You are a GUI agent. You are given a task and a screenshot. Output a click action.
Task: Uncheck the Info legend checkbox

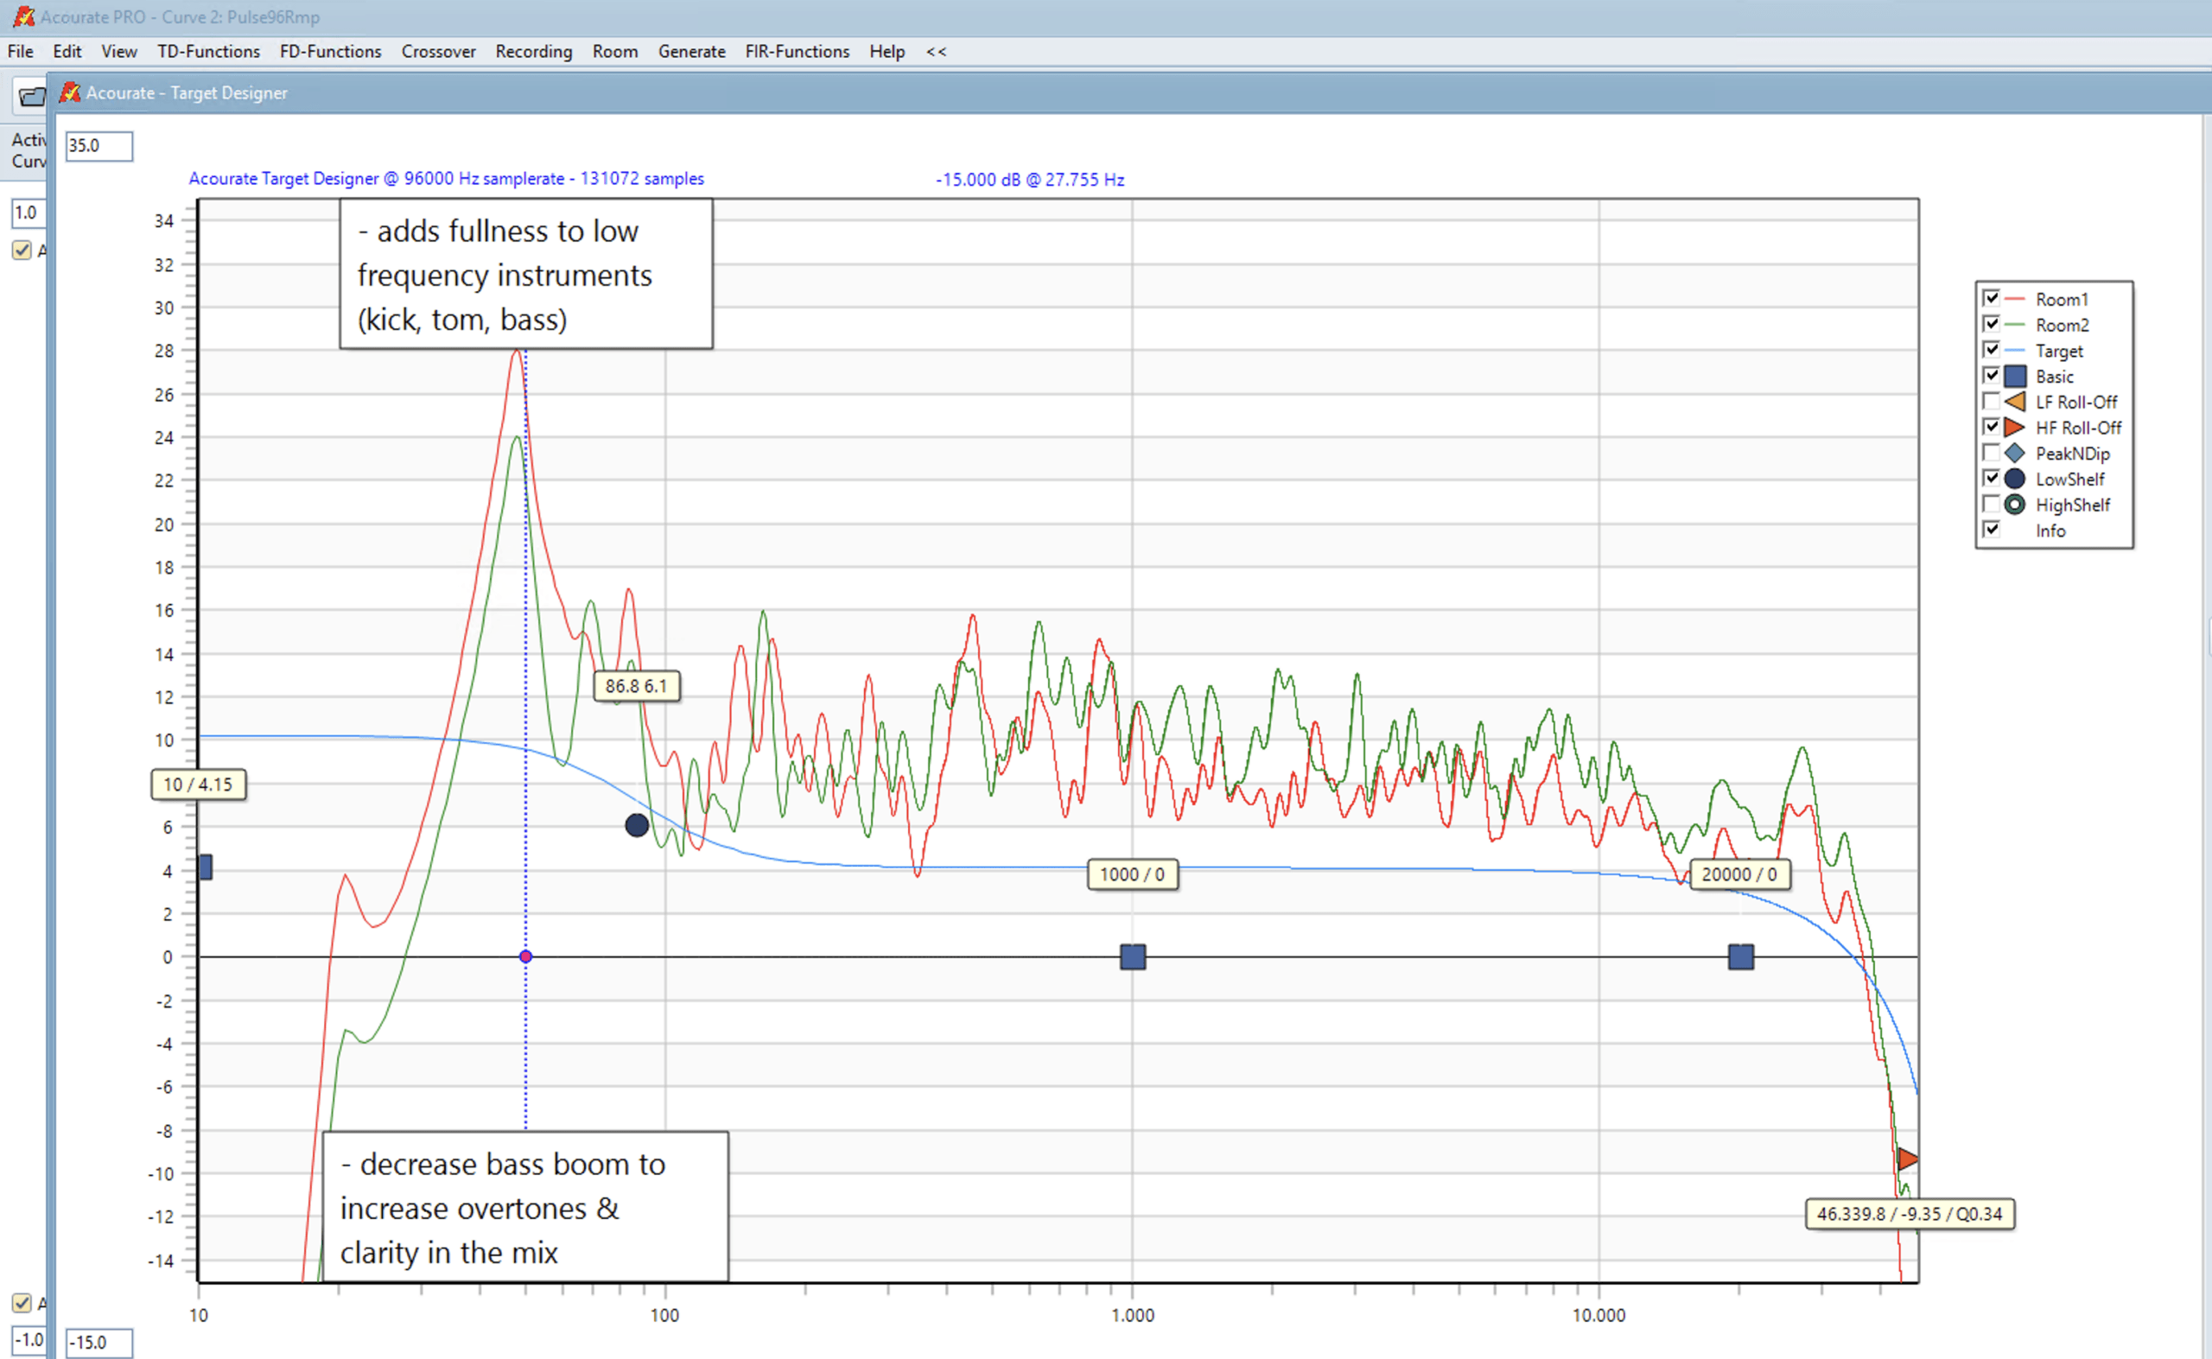(x=1991, y=530)
